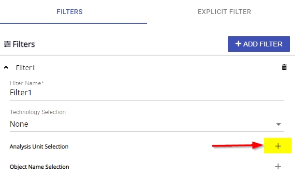This screenshot has height=178, width=295.
Task: Click the Object Name Selection label
Action: point(39,167)
